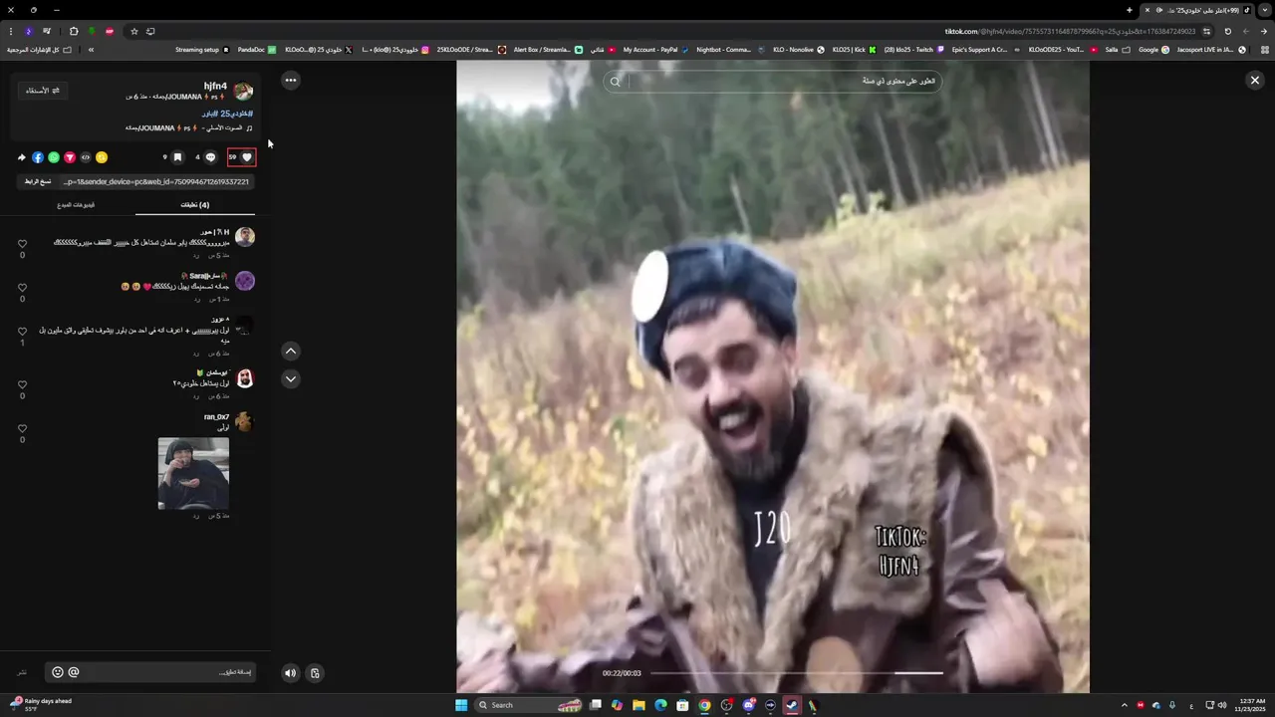Open the weather widget Rainy days ahead
This screenshot has width=1275, height=717.
coord(40,704)
